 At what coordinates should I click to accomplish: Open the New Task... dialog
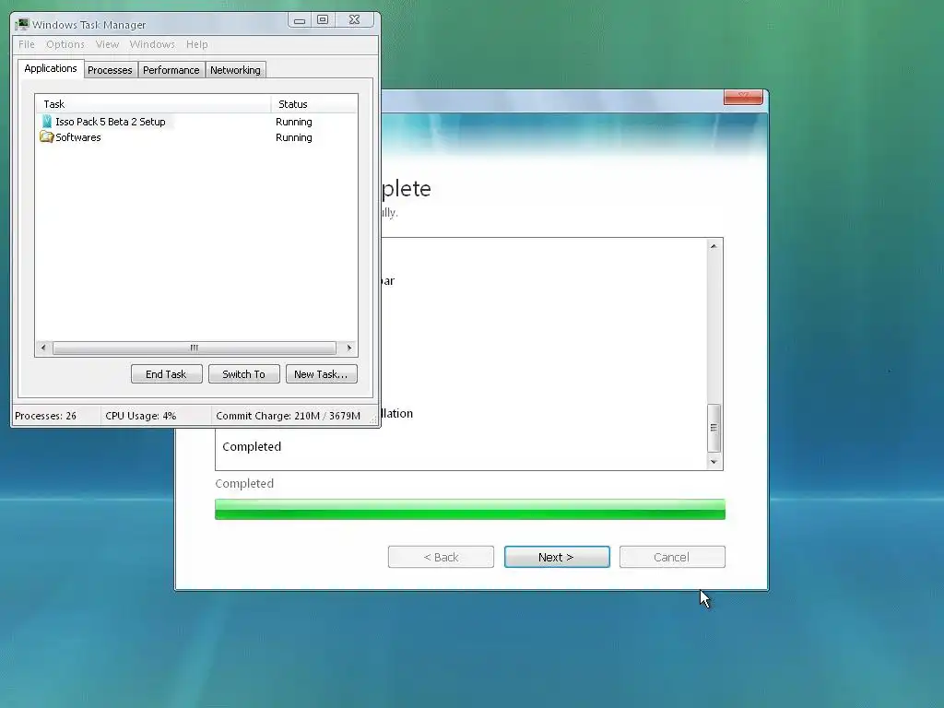pos(322,374)
